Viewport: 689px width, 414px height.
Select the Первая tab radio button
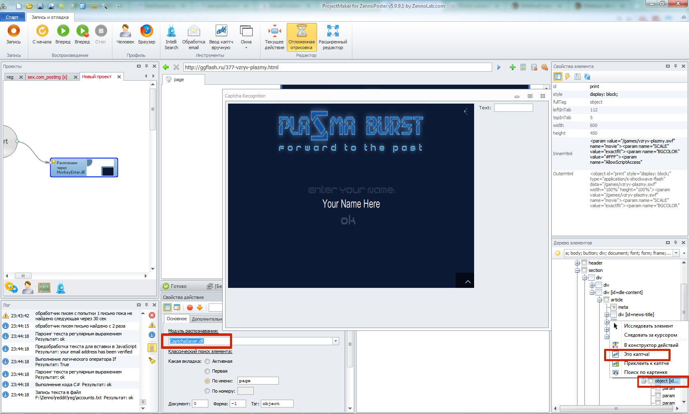pos(208,371)
